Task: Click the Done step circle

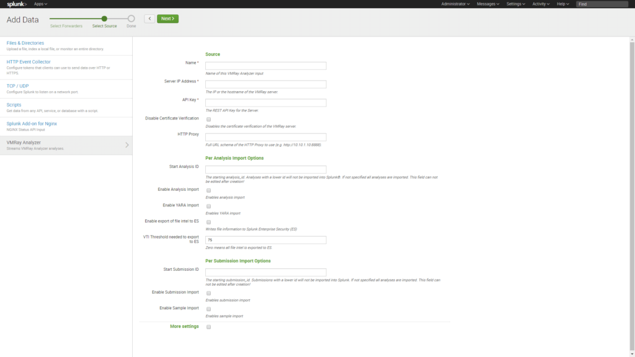Action: tap(131, 19)
